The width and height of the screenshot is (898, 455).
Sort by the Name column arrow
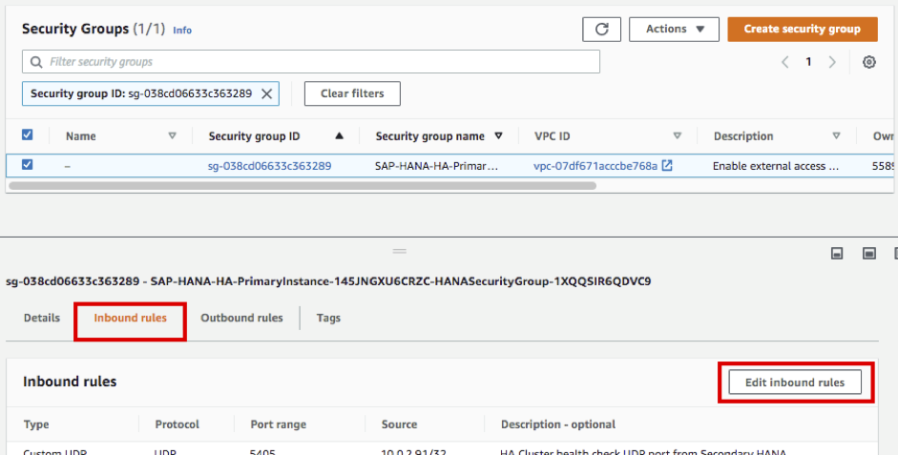click(173, 136)
